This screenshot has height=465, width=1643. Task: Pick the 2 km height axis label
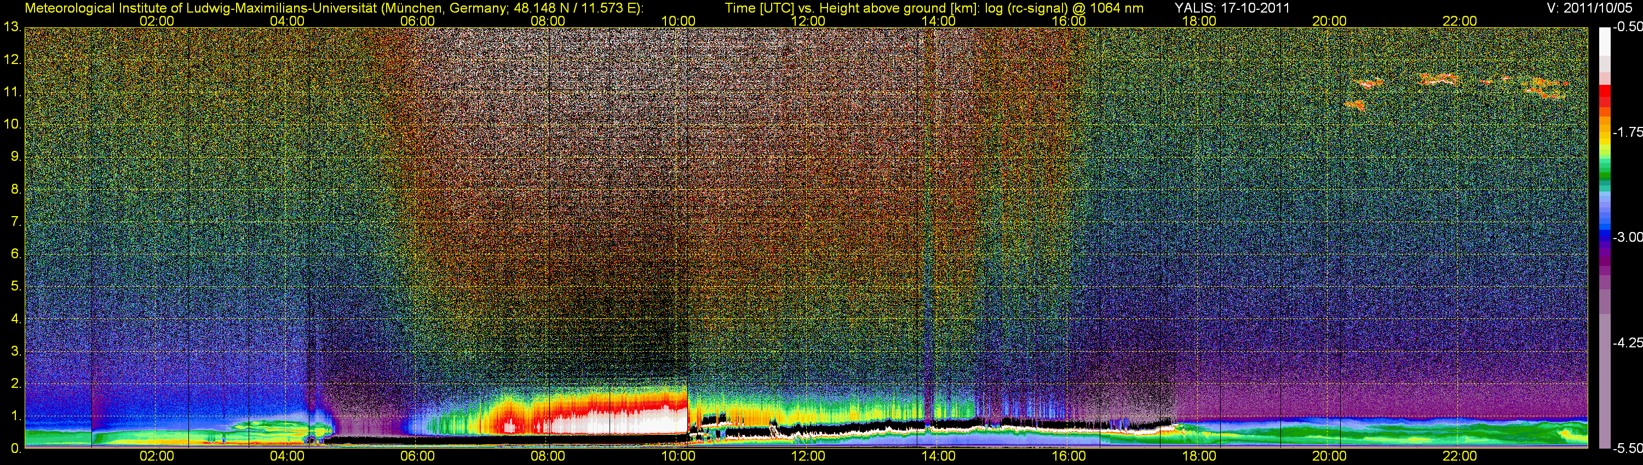[x=16, y=383]
